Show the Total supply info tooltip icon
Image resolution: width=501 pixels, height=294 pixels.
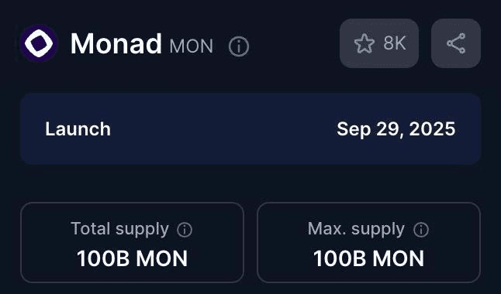click(x=185, y=230)
